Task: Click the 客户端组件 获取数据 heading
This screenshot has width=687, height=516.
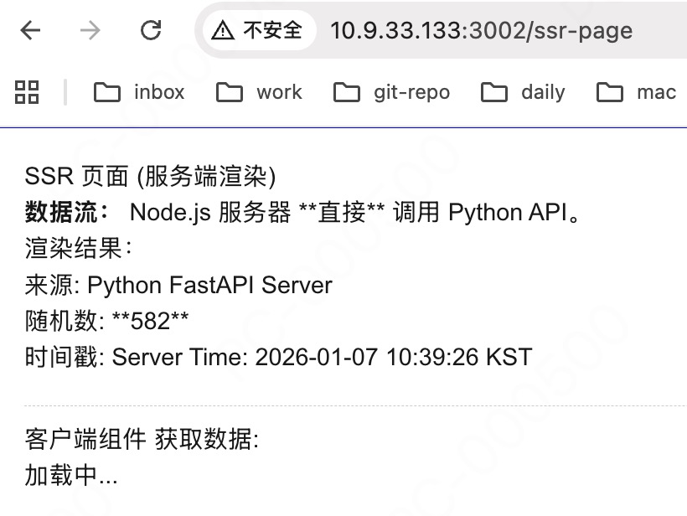Action: [142, 440]
